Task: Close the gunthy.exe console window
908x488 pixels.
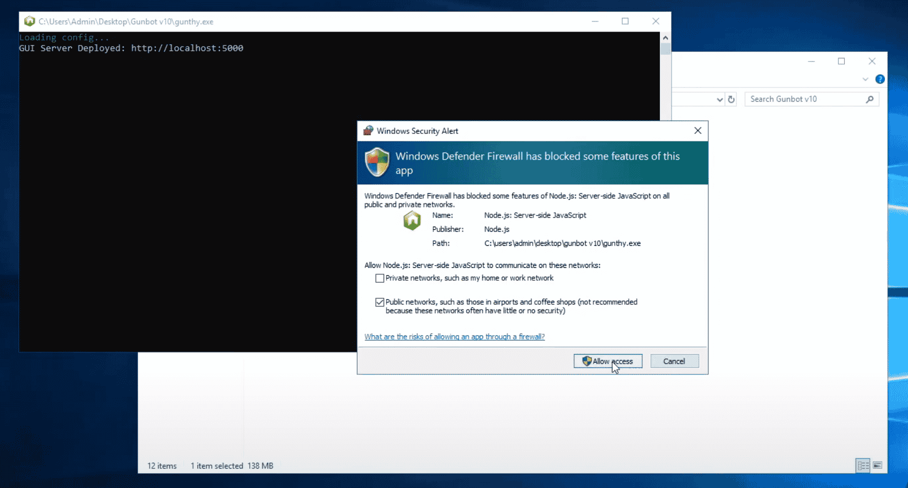Action: click(x=656, y=21)
